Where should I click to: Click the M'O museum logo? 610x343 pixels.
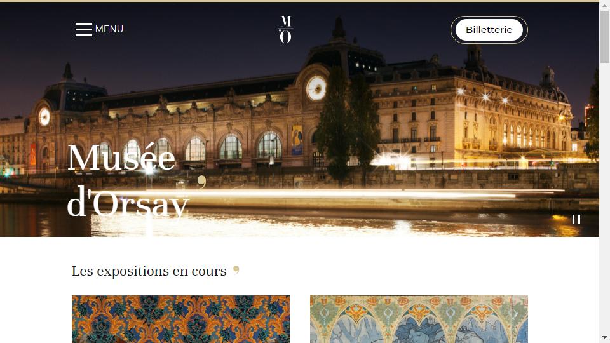[x=285, y=30]
